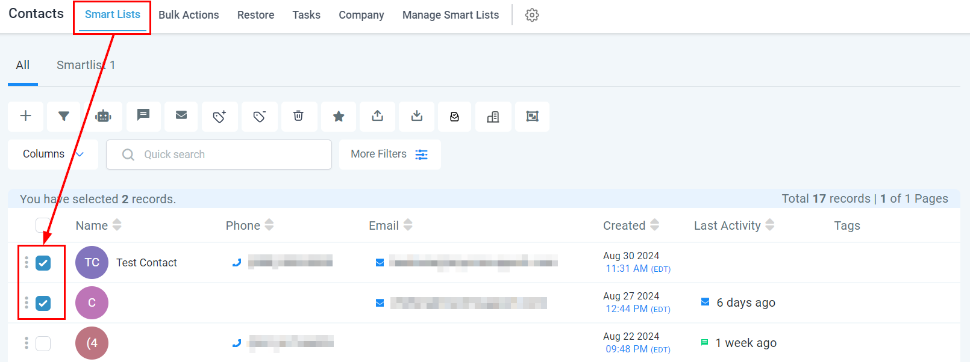This screenshot has width=970, height=362.
Task: Click the import download arrow icon
Action: coord(417,116)
